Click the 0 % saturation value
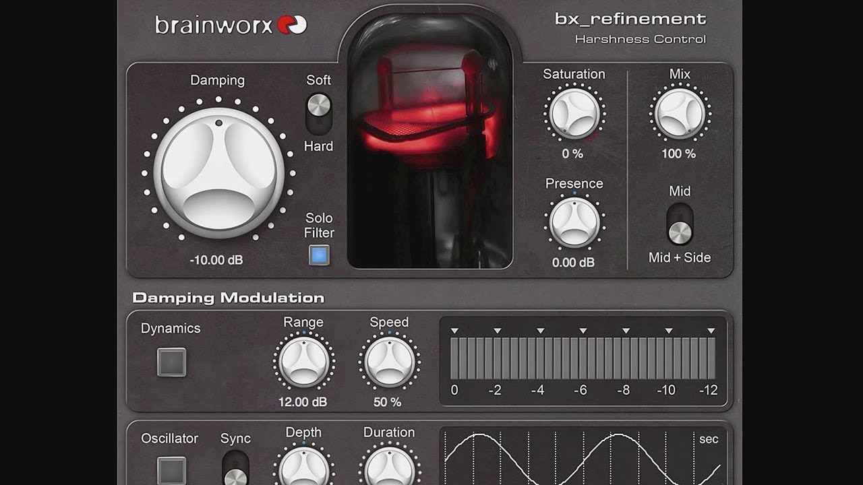The height and width of the screenshot is (485, 863). [x=572, y=154]
